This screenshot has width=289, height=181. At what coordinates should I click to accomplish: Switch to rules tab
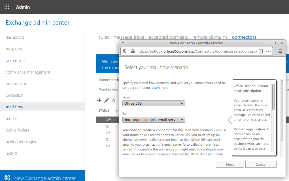(x=104, y=37)
